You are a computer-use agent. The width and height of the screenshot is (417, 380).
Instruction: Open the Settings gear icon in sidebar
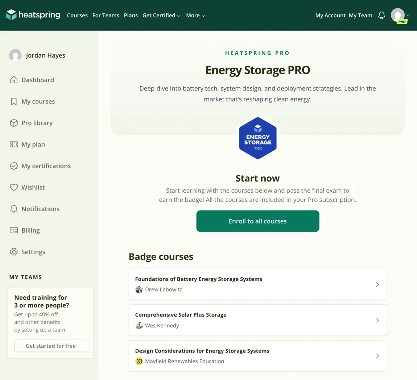(14, 252)
